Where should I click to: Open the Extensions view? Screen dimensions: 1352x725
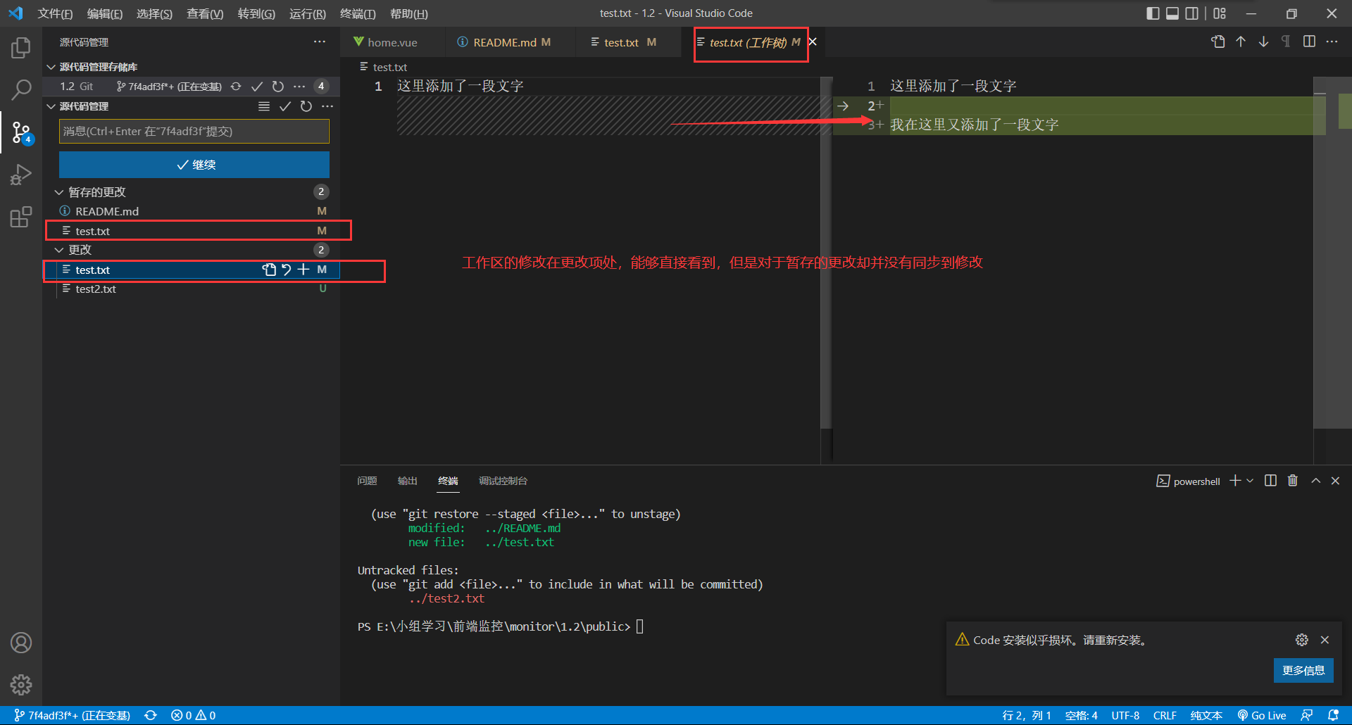pos(21,216)
